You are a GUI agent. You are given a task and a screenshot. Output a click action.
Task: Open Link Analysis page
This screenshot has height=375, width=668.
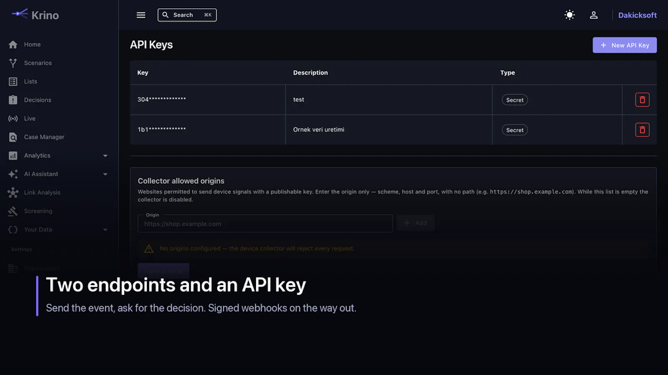[x=42, y=192]
